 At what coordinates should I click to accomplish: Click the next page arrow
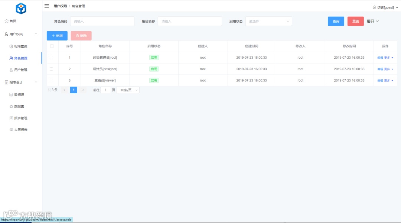(83, 90)
